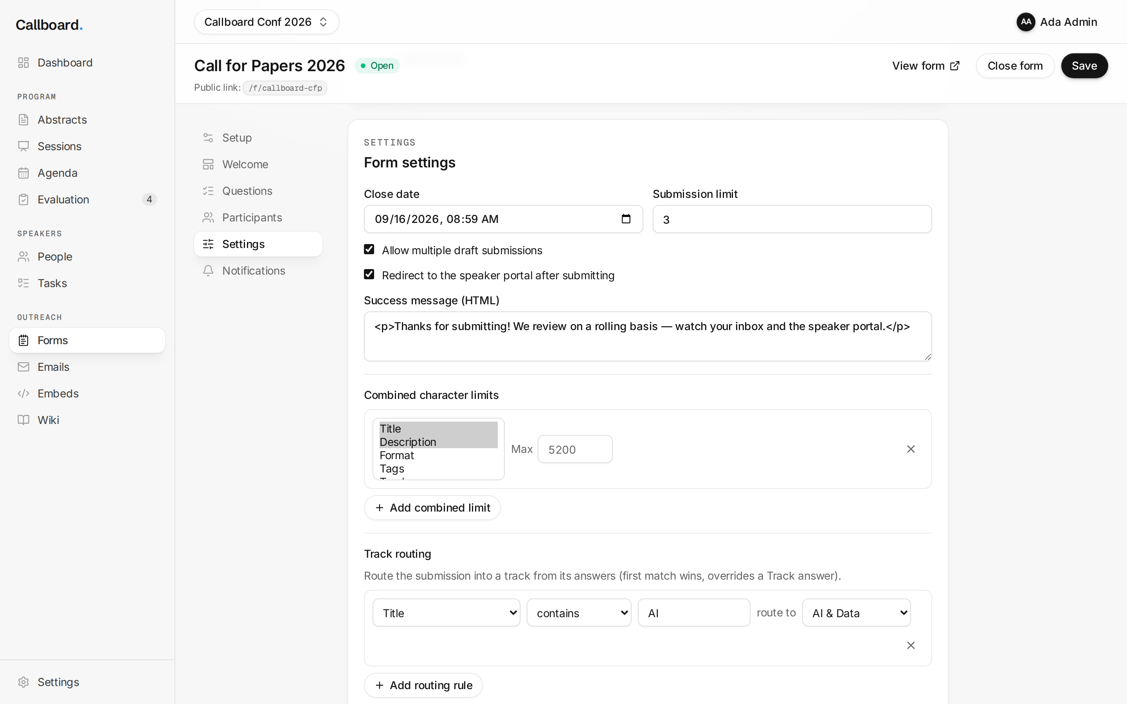Screen dimensions: 1127x704
Task: Click the Tasks list icon
Action: click(23, 283)
